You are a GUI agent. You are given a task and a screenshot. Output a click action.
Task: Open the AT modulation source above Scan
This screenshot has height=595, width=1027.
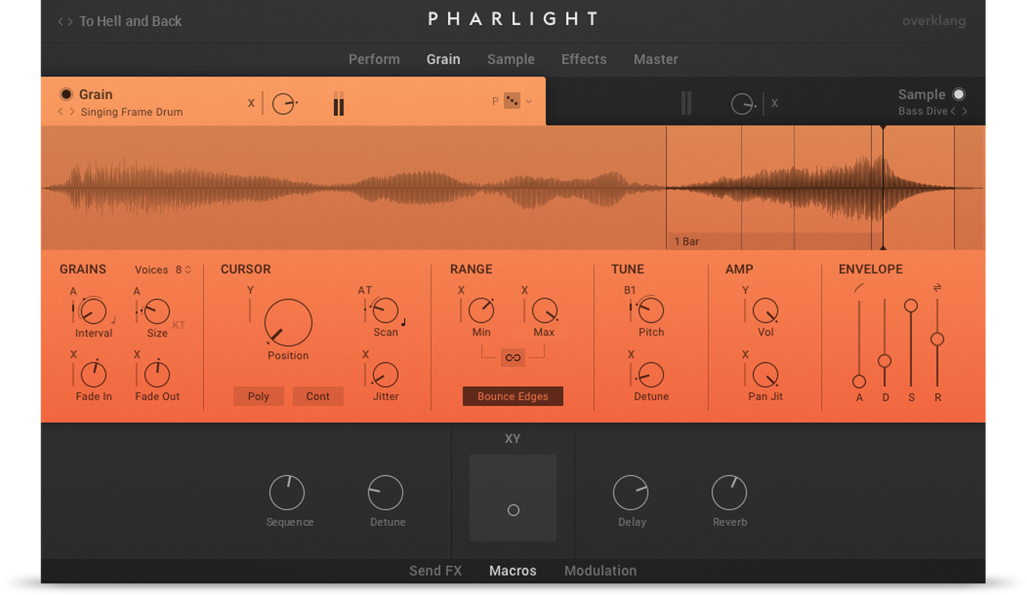[365, 290]
